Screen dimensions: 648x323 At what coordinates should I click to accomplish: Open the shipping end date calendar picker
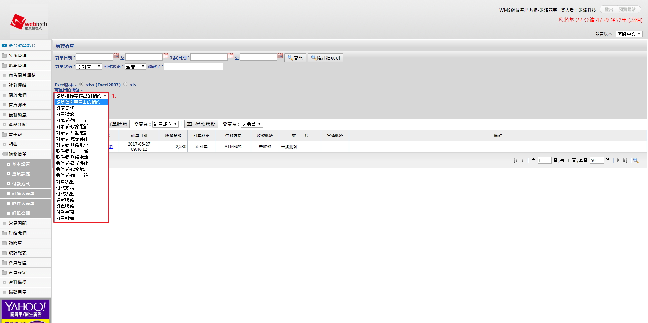click(280, 56)
